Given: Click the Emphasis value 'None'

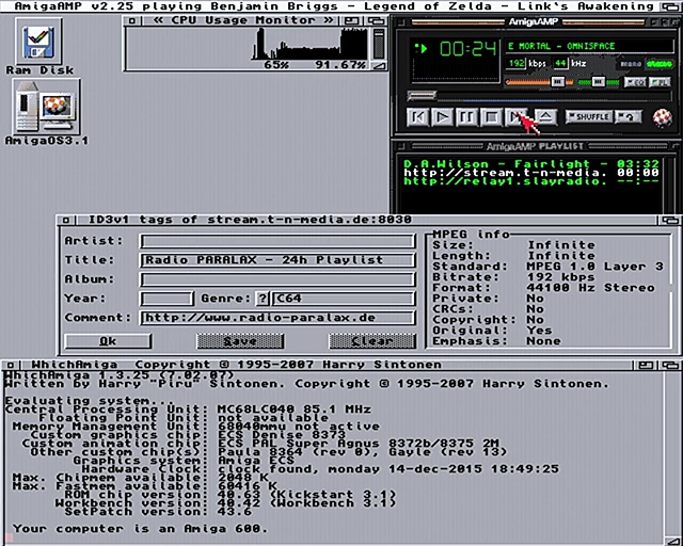Looking at the screenshot, I should [544, 341].
